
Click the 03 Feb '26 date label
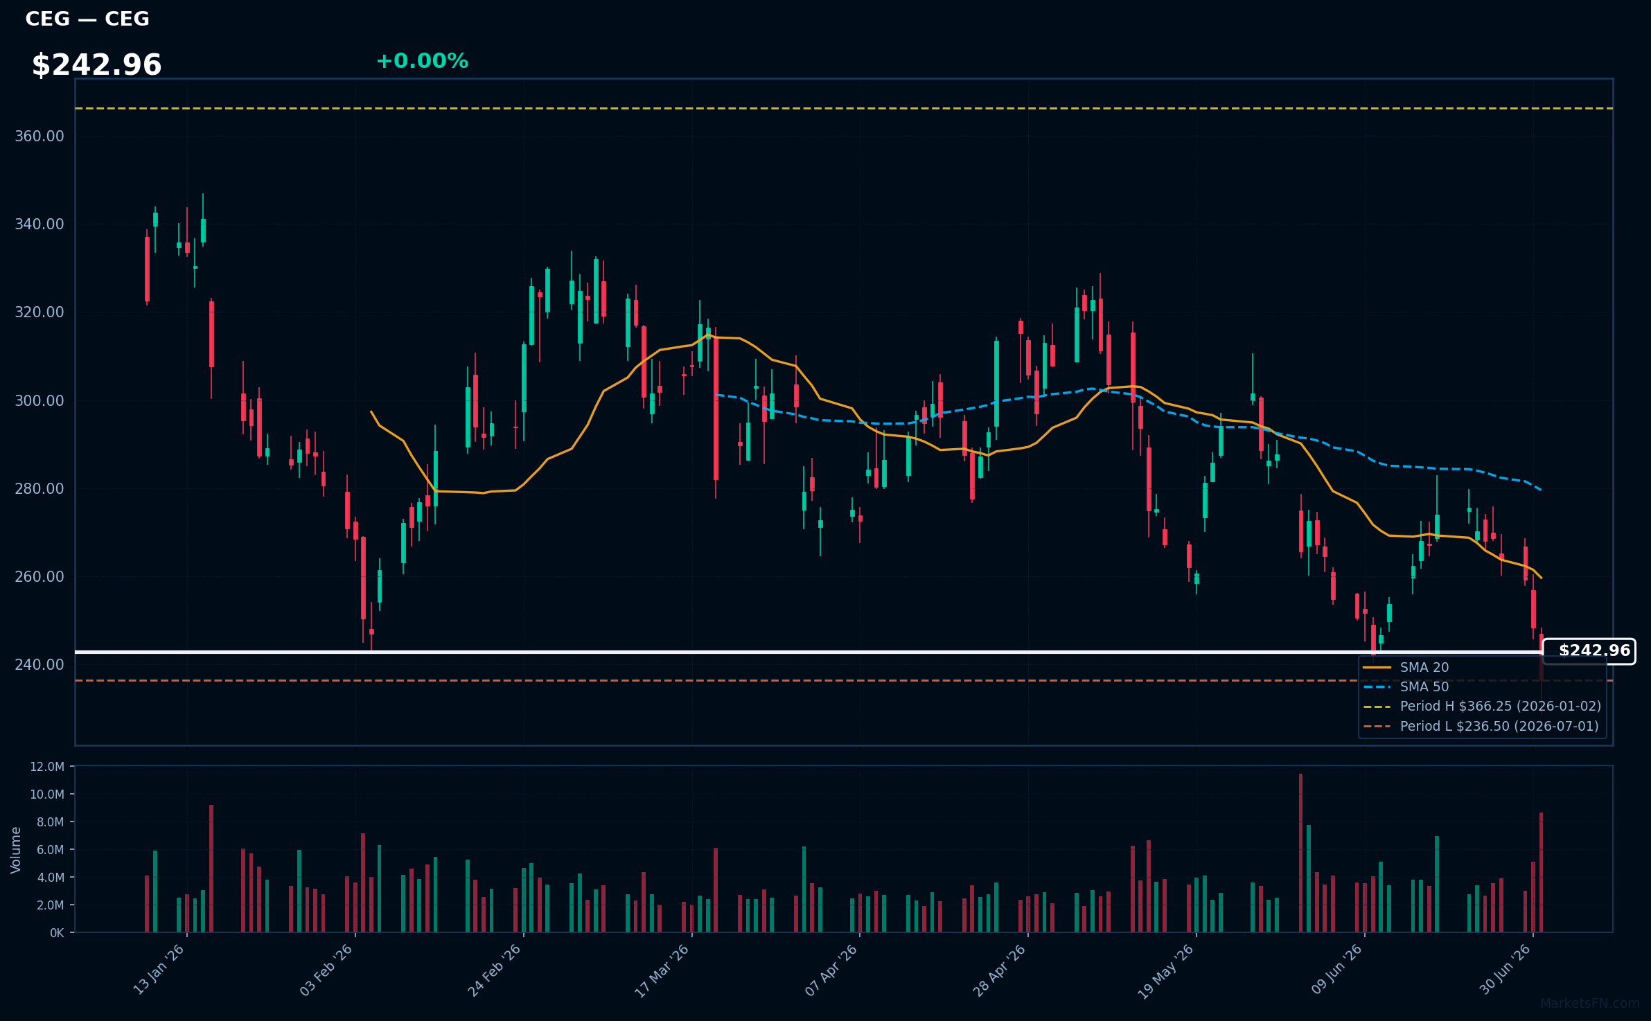coord(326,970)
